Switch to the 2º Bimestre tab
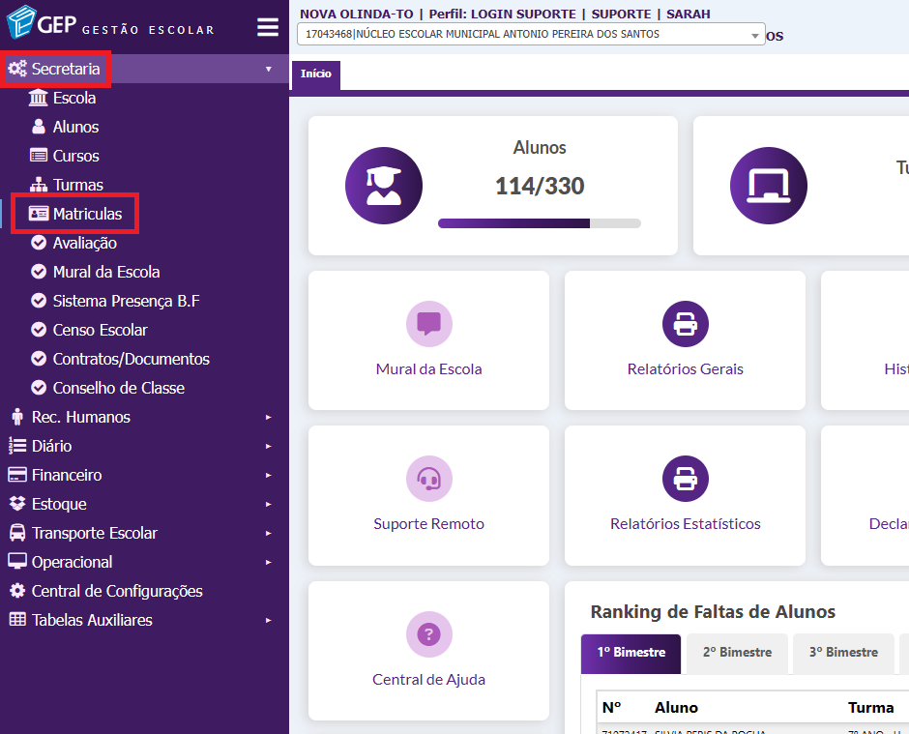Viewport: 909px width, 734px height. pyautogui.click(x=738, y=653)
